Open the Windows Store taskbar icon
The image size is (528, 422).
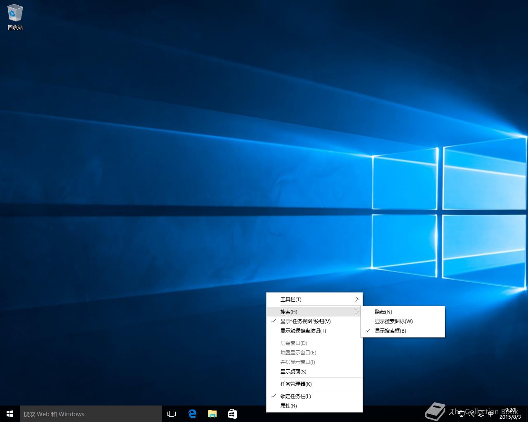click(x=232, y=414)
